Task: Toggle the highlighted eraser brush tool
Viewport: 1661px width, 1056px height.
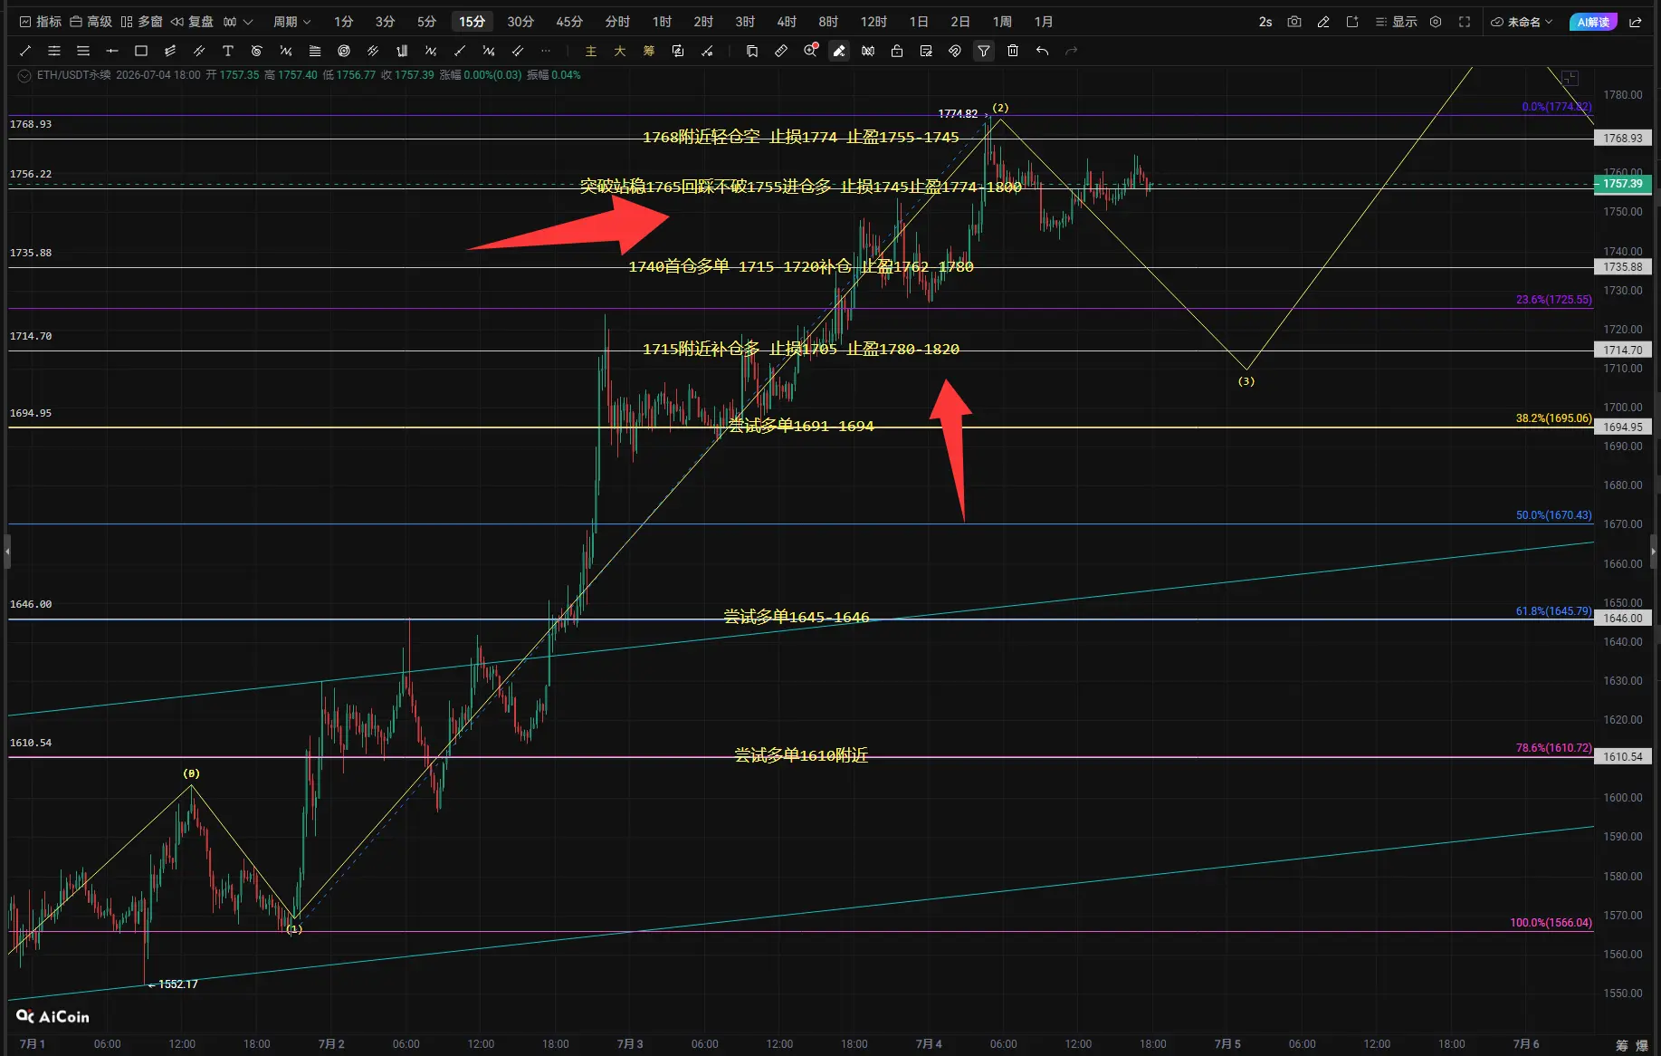Action: pyautogui.click(x=839, y=51)
